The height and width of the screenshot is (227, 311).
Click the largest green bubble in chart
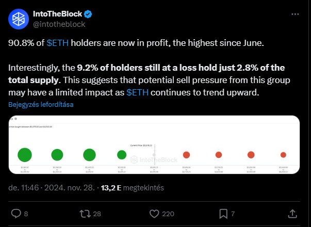[x=25, y=155]
